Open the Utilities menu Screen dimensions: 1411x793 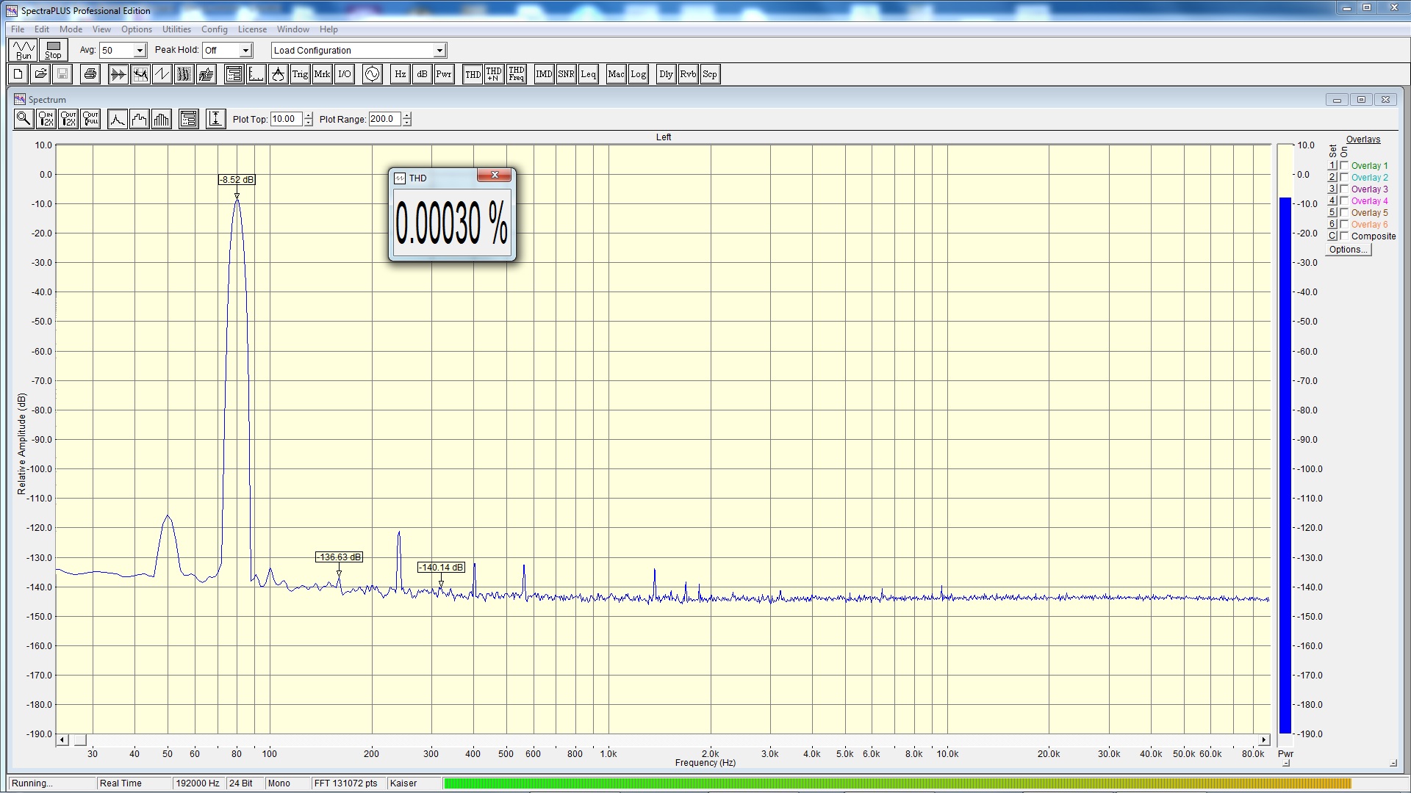coord(176,29)
